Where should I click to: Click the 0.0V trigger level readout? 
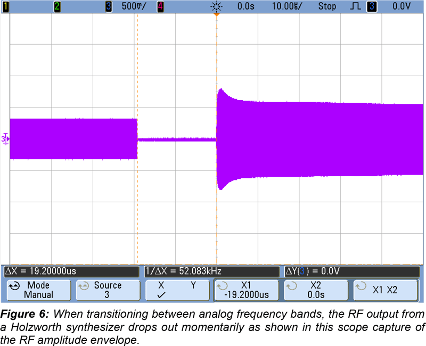pos(402,6)
